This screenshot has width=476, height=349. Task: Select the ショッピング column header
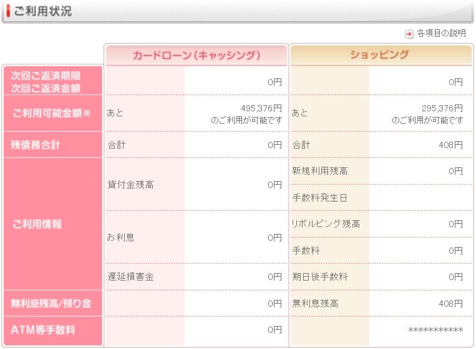point(379,55)
